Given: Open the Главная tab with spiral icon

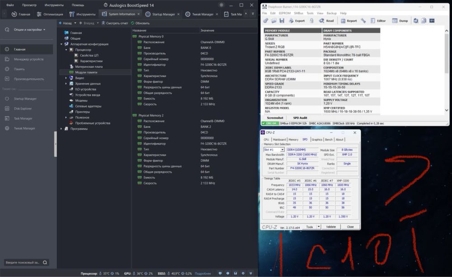Looking at the screenshot, I should (x=21, y=14).
